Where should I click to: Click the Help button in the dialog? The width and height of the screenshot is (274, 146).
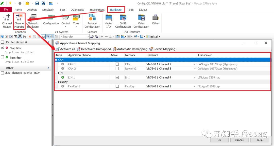(x=259, y=140)
